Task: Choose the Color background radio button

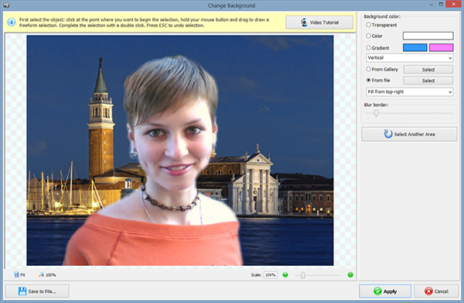Action: (x=368, y=36)
